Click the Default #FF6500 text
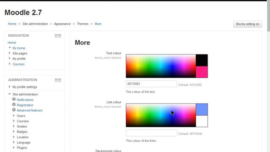This screenshot has height=152, width=270. 190,134
